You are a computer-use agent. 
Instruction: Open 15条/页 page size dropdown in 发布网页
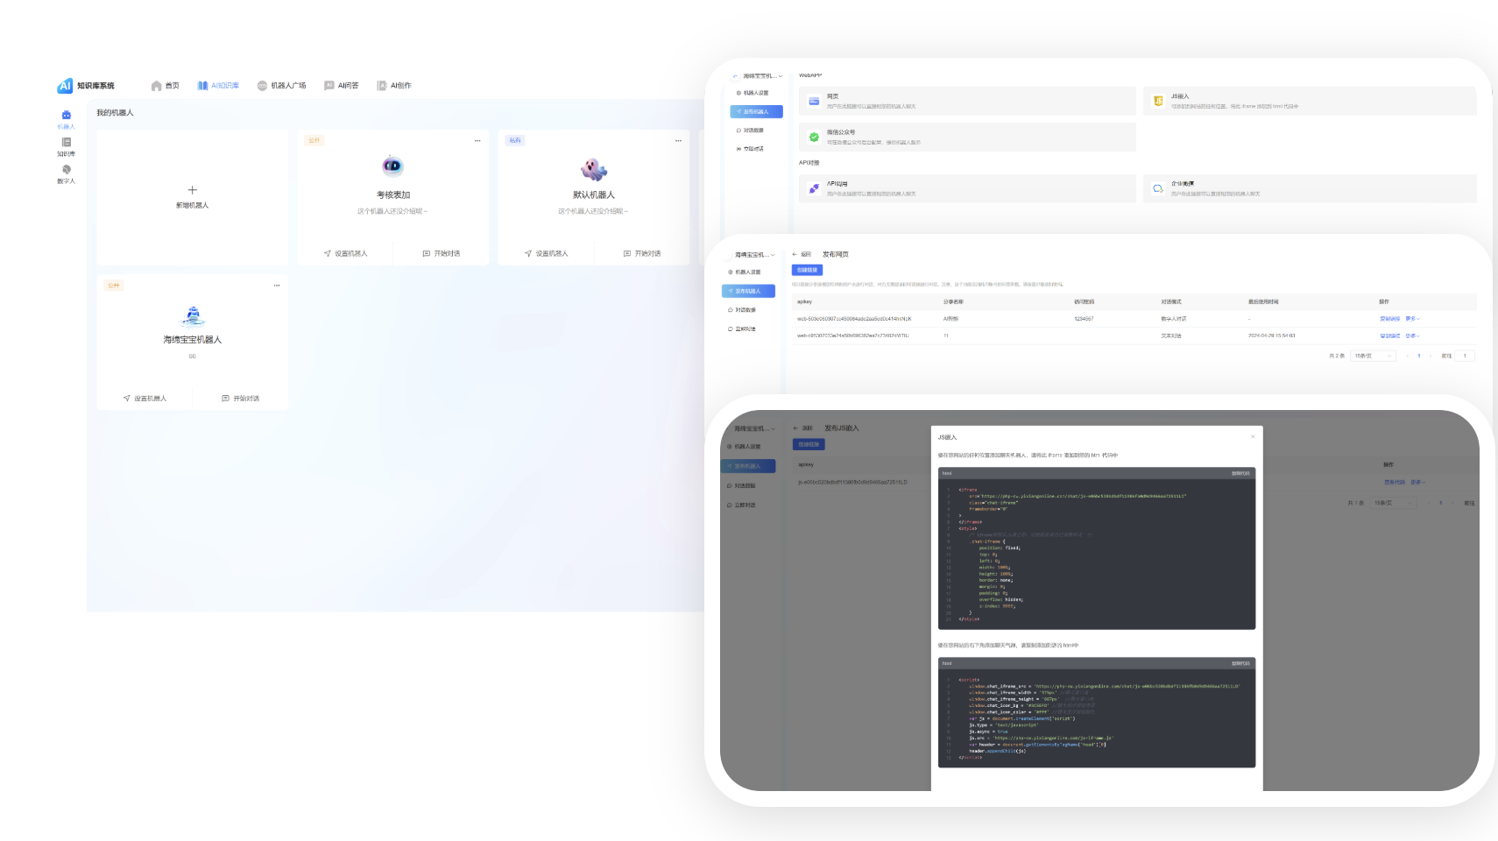point(1373,356)
